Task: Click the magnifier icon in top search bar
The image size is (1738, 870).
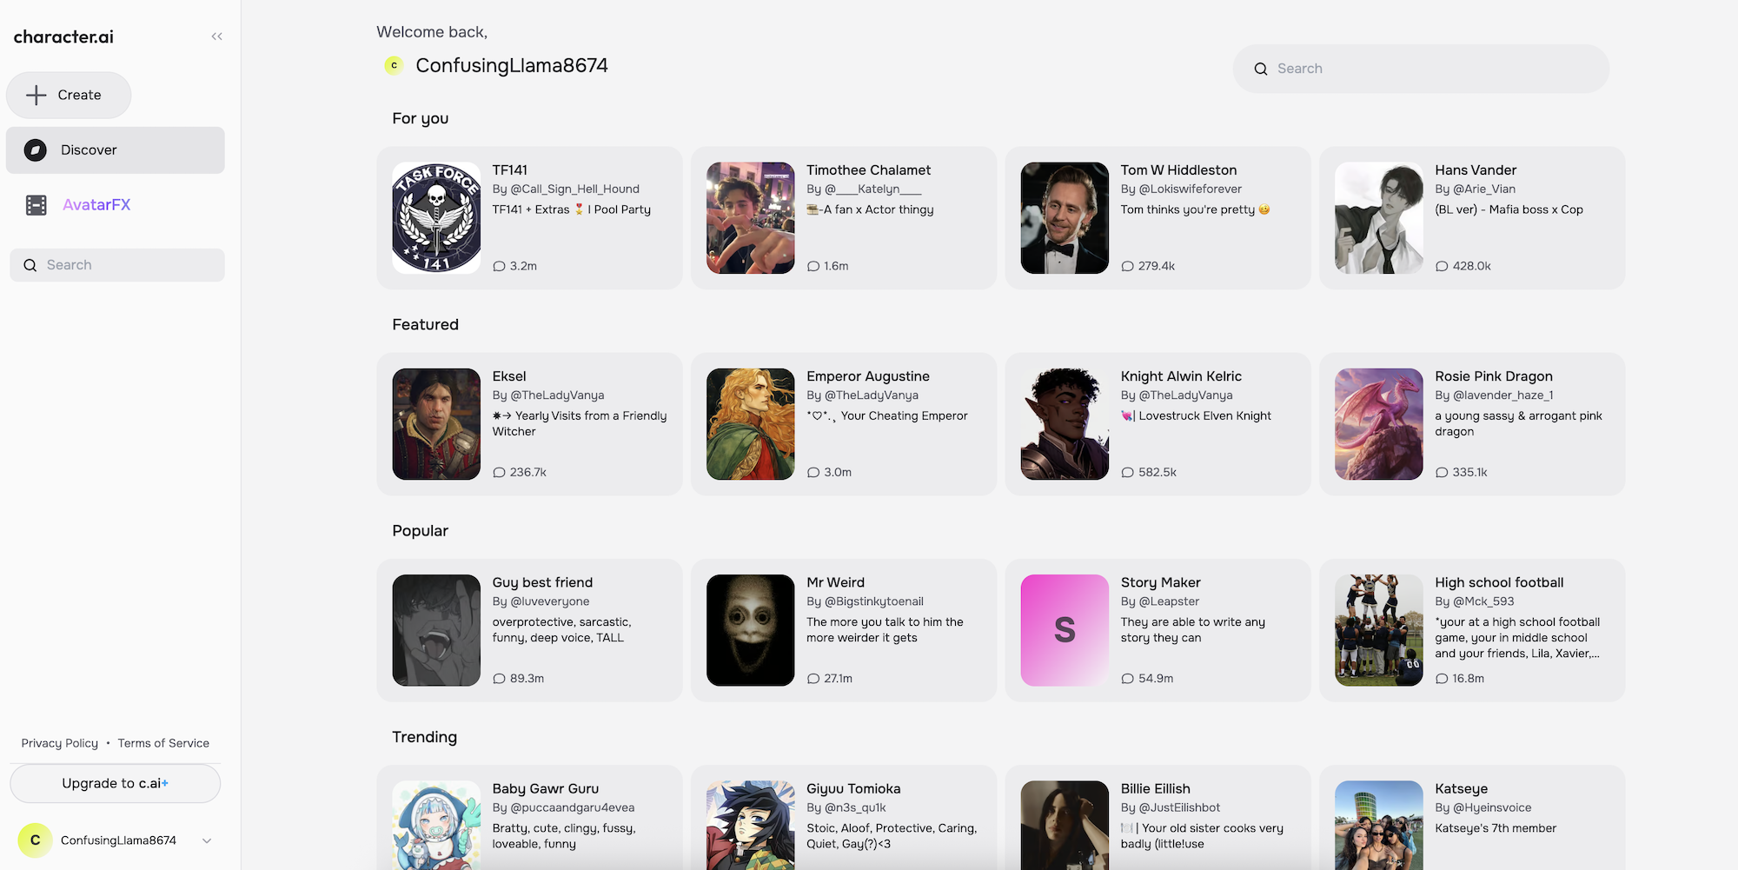Action: tap(1261, 69)
